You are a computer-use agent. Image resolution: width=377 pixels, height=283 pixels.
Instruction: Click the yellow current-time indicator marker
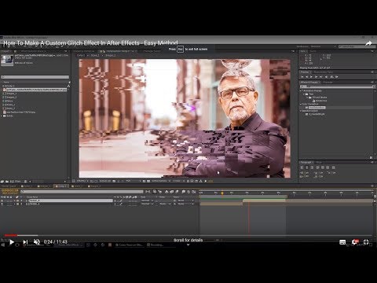tap(222, 193)
